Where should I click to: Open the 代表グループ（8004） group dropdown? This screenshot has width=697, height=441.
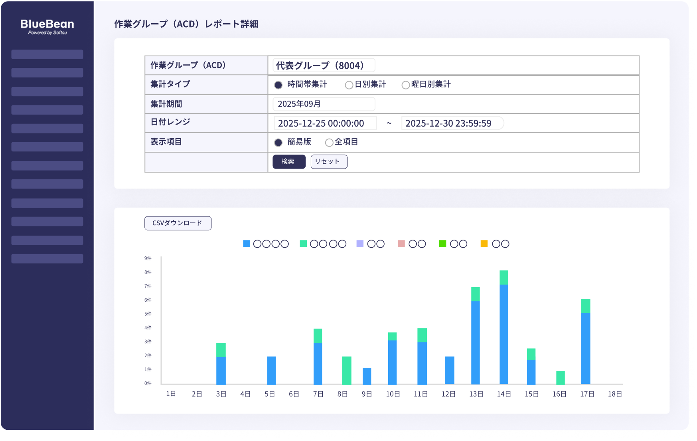(x=324, y=66)
